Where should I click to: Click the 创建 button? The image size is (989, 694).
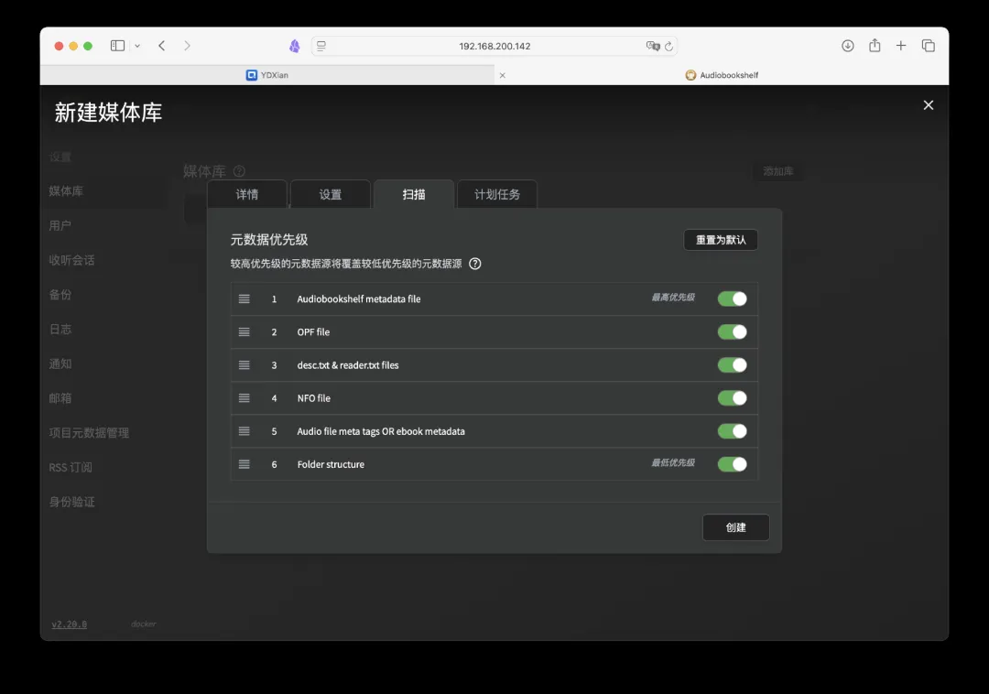[735, 527]
